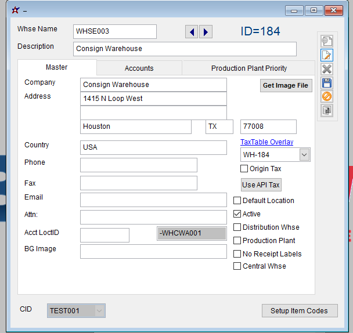
Task: Go to next warehouse record arrow
Action: [x=206, y=32]
